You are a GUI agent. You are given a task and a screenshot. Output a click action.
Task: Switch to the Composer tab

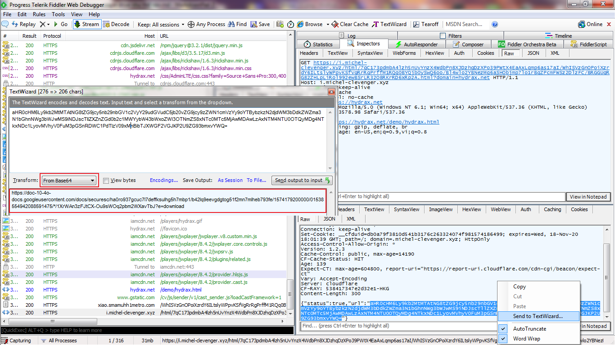469,44
